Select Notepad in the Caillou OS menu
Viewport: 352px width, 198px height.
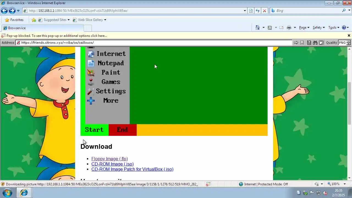click(x=106, y=63)
